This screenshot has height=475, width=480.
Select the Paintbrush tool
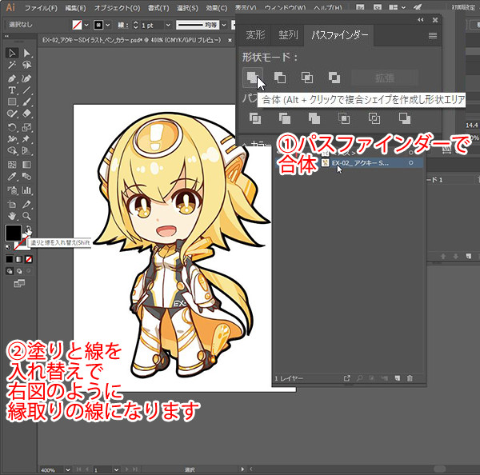point(26,102)
